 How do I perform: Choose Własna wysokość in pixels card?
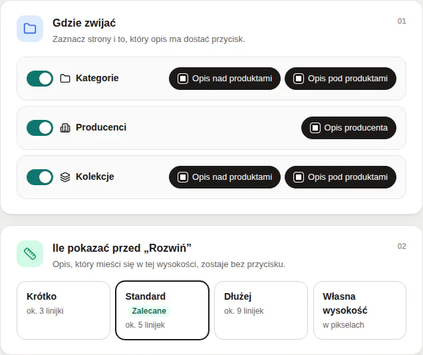coord(360,310)
